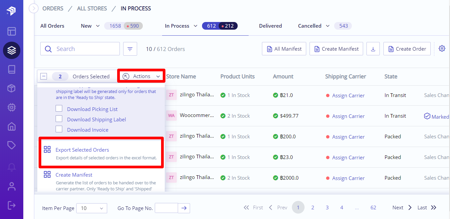
Task: Open the settings gear icon
Action: tap(442, 48)
